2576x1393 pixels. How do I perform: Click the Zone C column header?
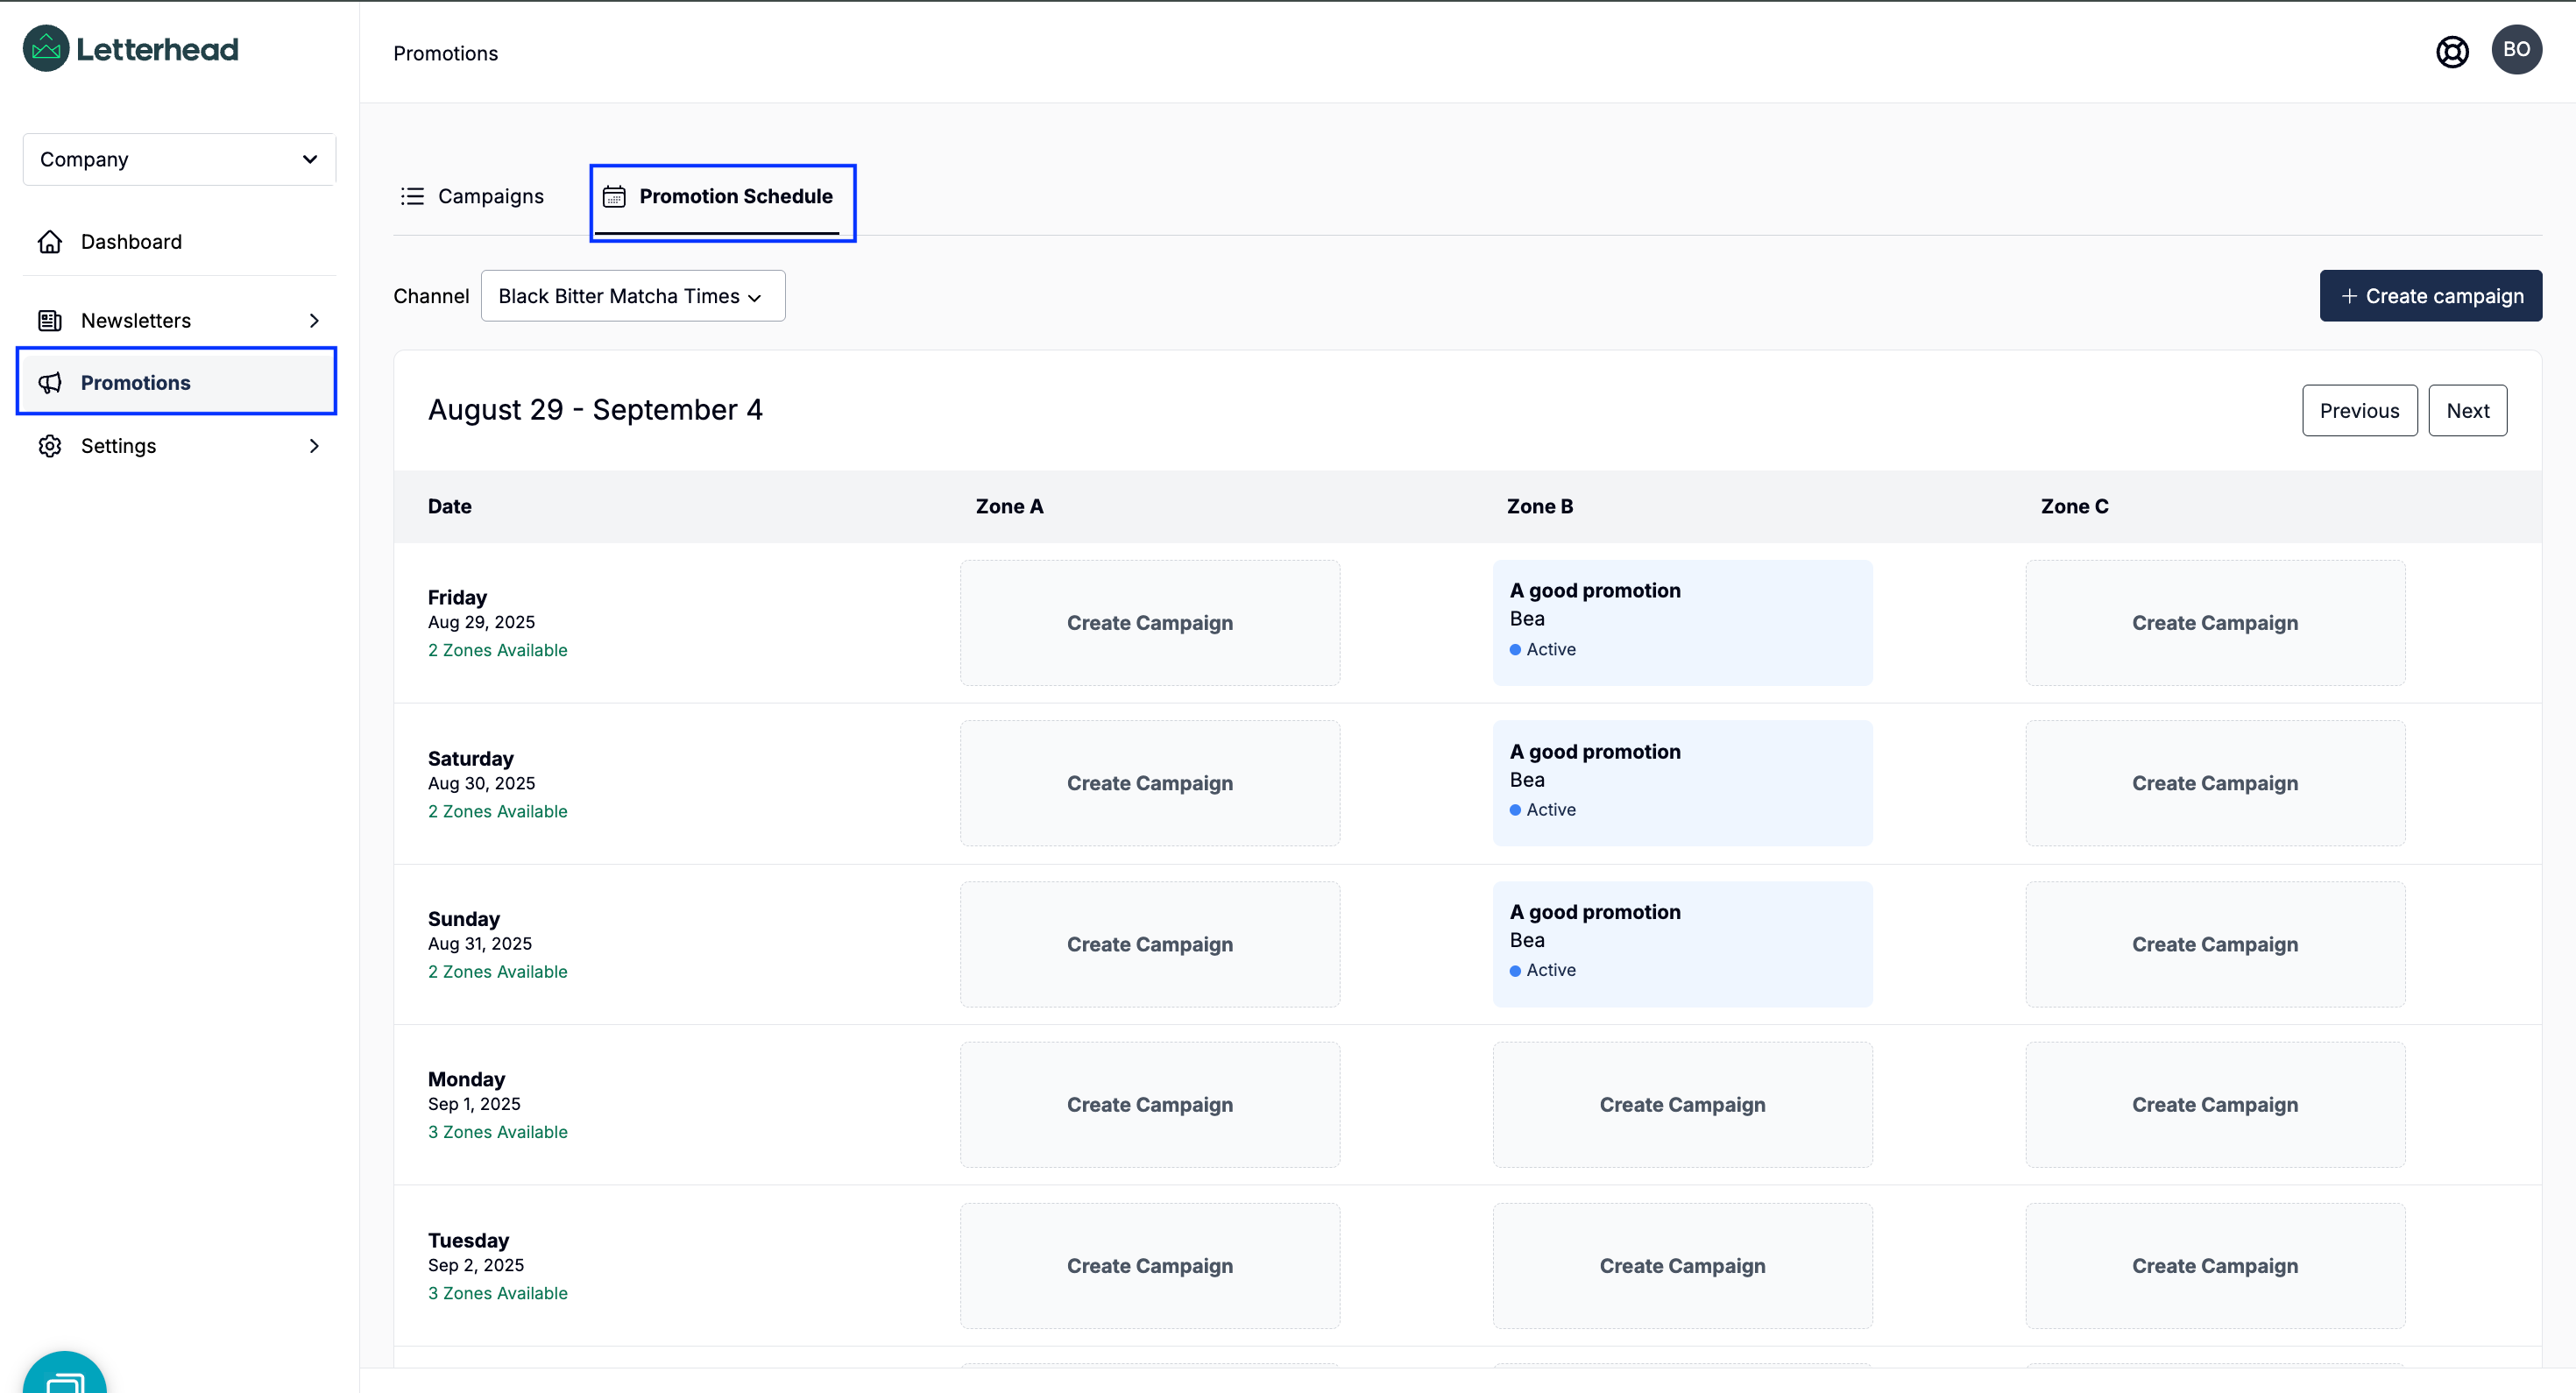tap(2074, 507)
